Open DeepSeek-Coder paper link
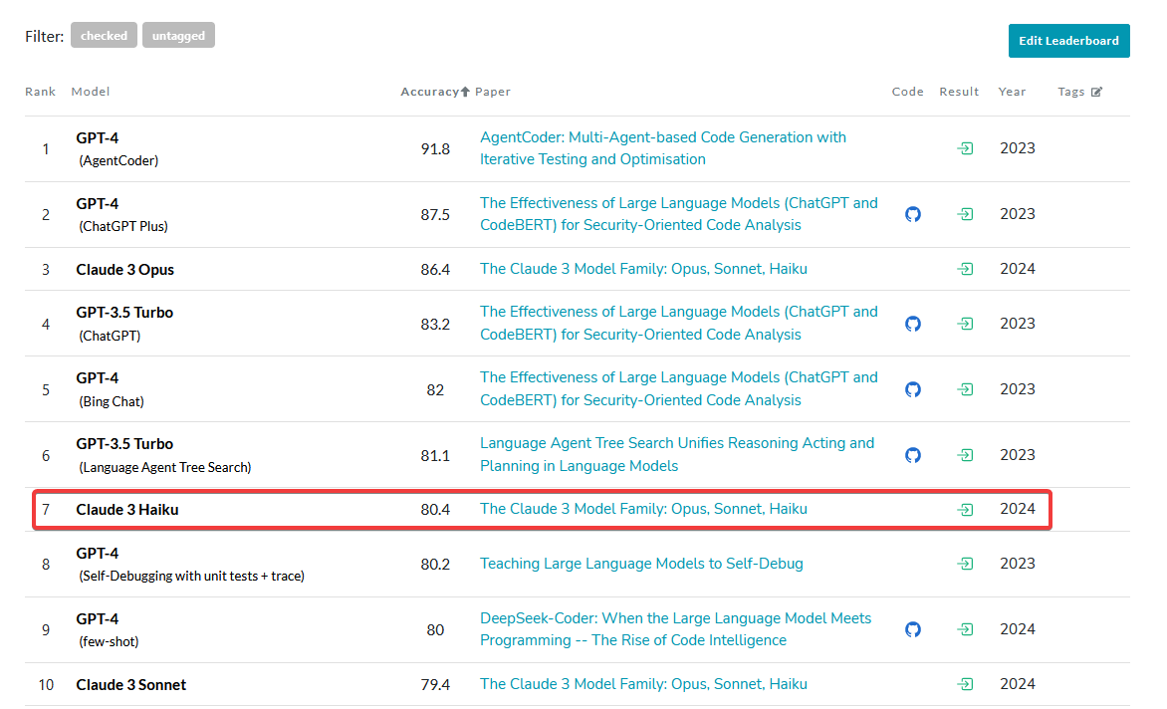 pos(676,628)
